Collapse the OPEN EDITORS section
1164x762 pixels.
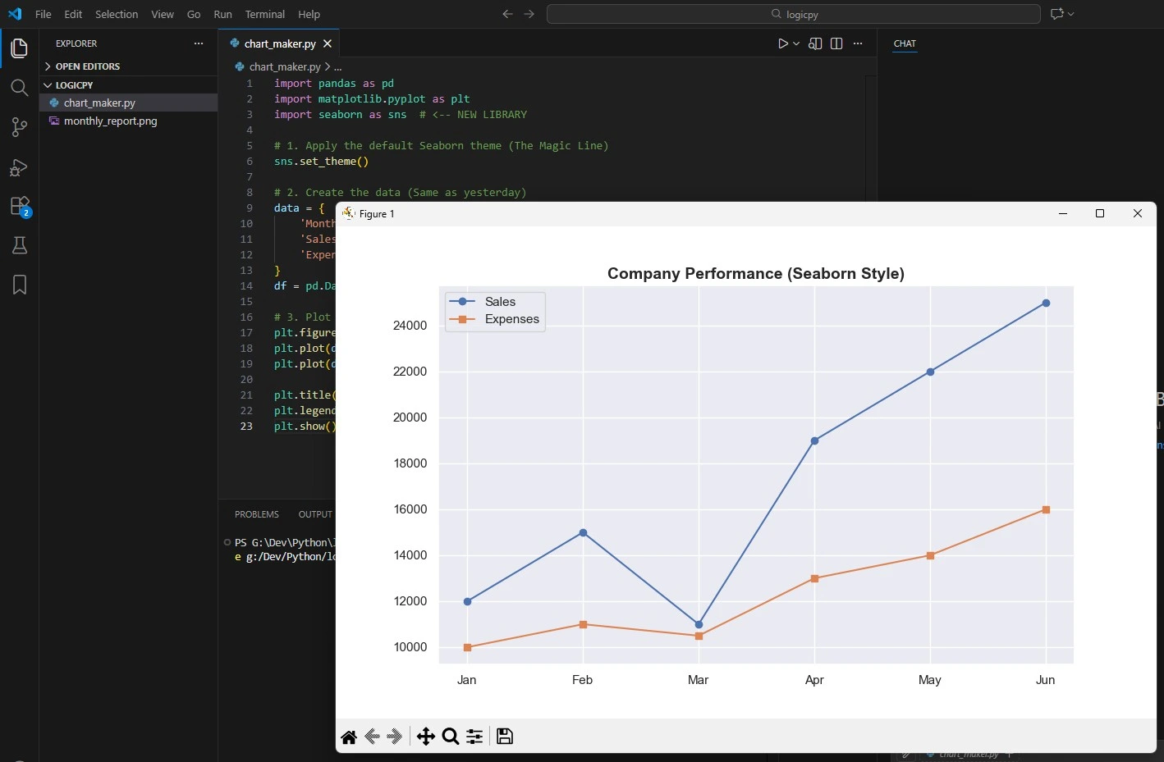48,66
